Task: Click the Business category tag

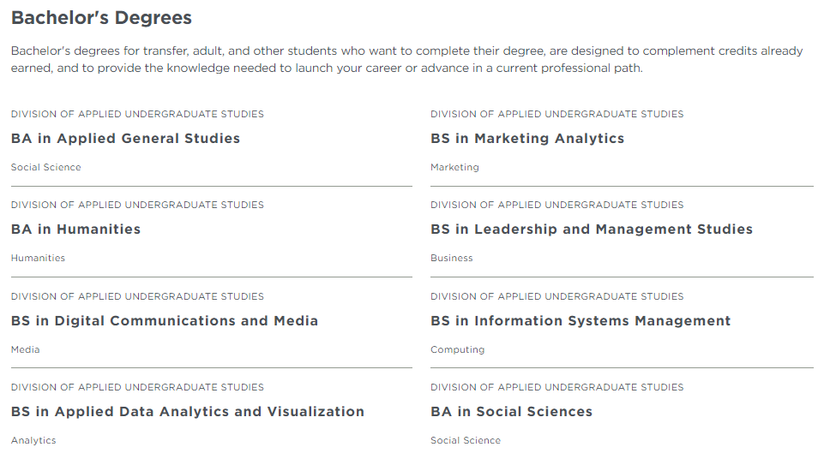Action: (x=451, y=258)
